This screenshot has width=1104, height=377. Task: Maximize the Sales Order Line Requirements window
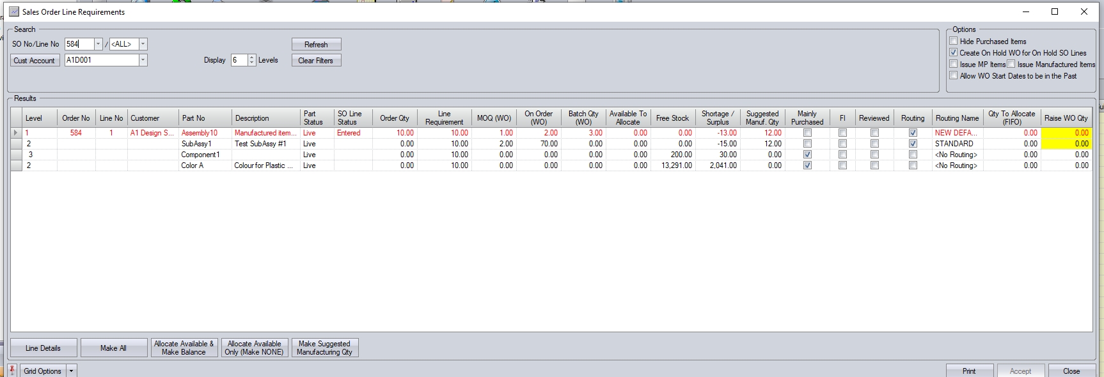1055,12
